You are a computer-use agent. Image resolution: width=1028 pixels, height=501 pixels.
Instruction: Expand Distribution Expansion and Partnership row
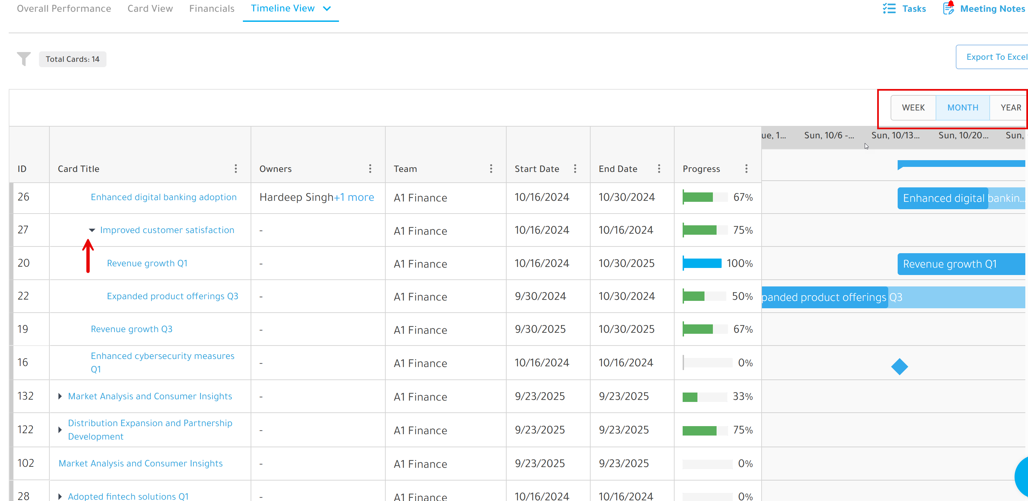(60, 429)
